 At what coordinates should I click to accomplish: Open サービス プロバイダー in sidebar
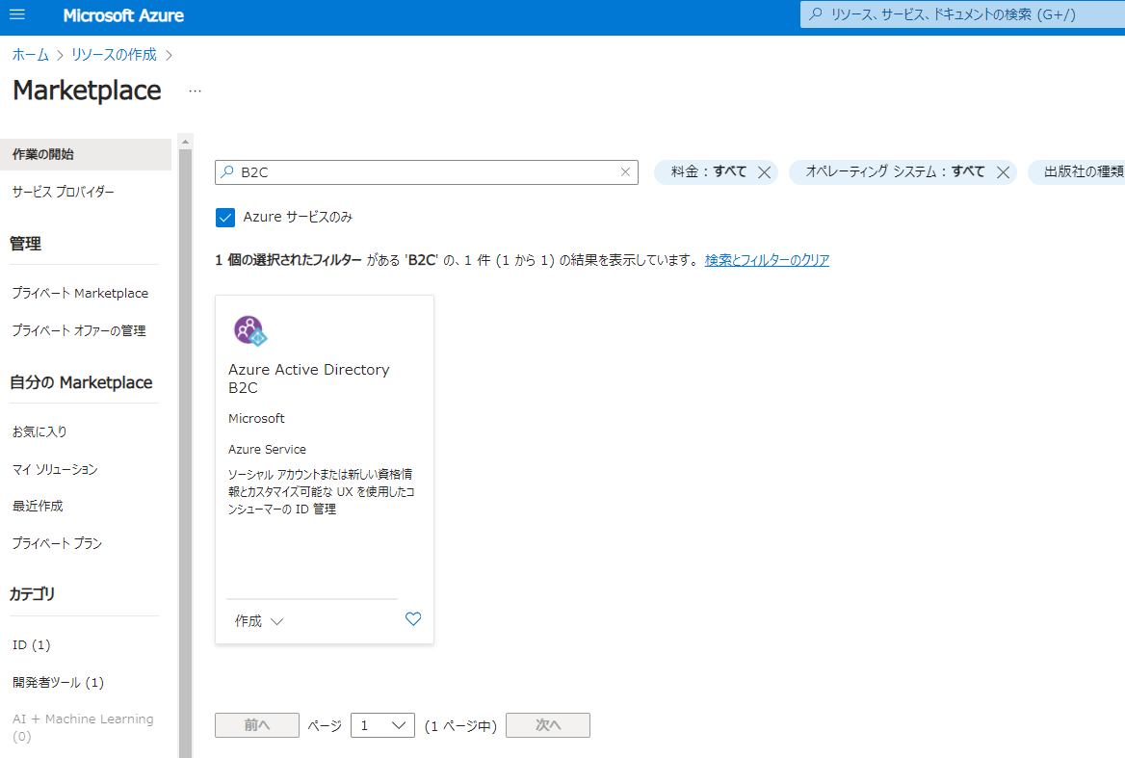tap(64, 192)
